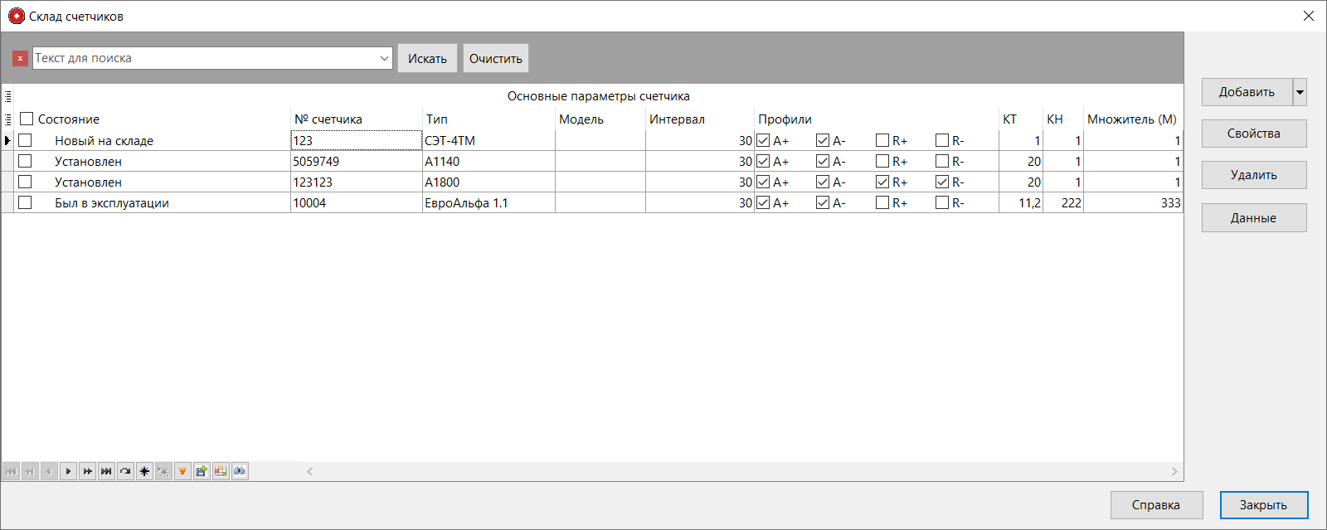Click the bookmark asterisk icon
1327x530 pixels.
pos(144,471)
